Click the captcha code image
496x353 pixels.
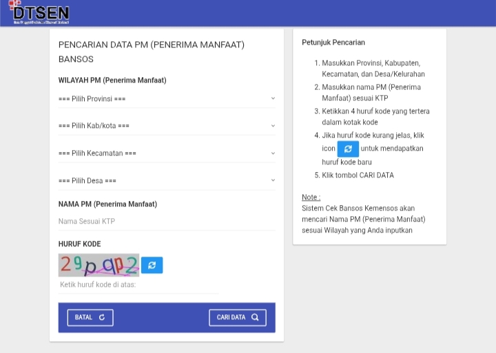pos(99,265)
